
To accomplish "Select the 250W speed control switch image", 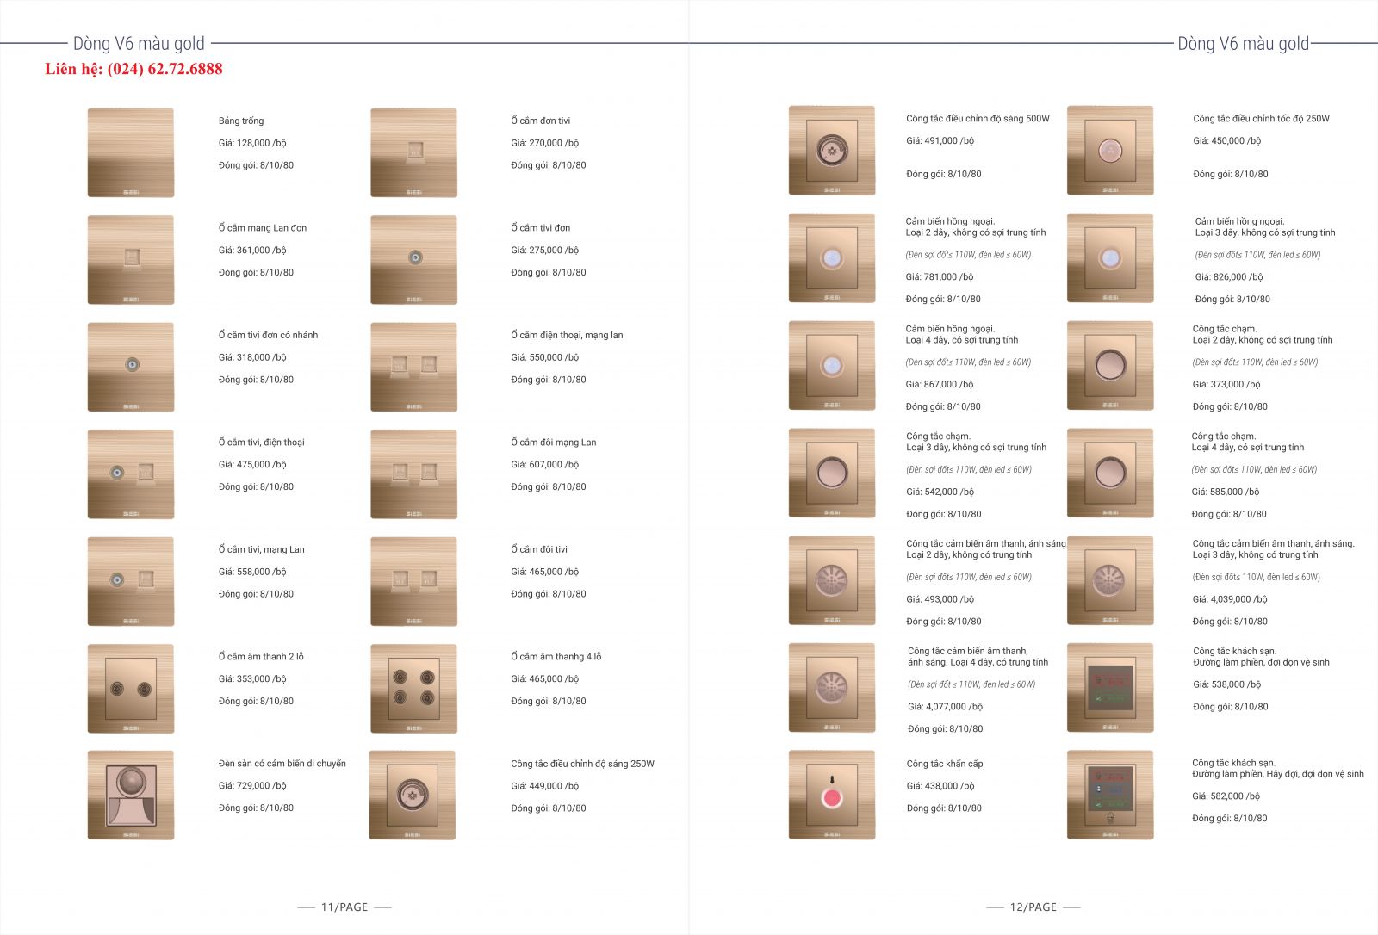I will pyautogui.click(x=1109, y=151).
